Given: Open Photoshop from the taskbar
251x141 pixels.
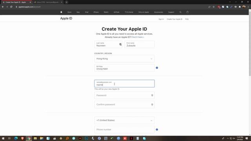Looking at the screenshot, I should pyautogui.click(x=86, y=138).
